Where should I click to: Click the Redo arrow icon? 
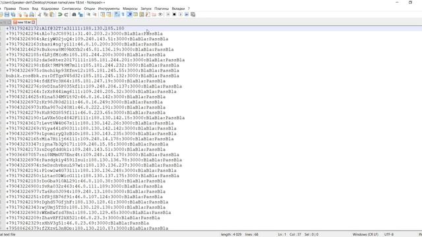click(x=66, y=14)
